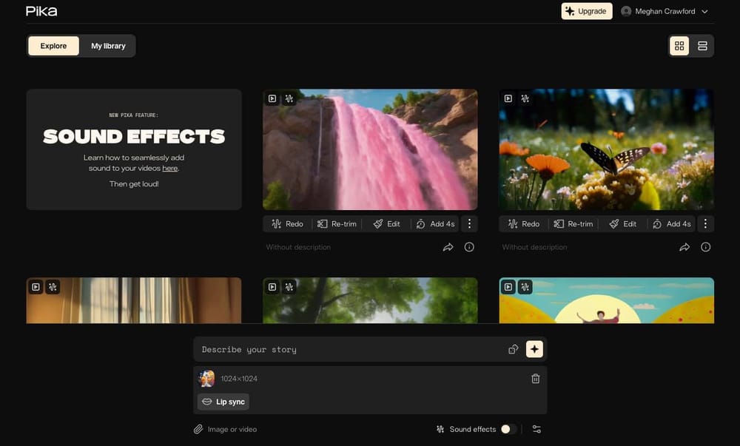Open the Meghan Crawford account dropdown
Screen dimensions: 740x446
tap(665, 11)
